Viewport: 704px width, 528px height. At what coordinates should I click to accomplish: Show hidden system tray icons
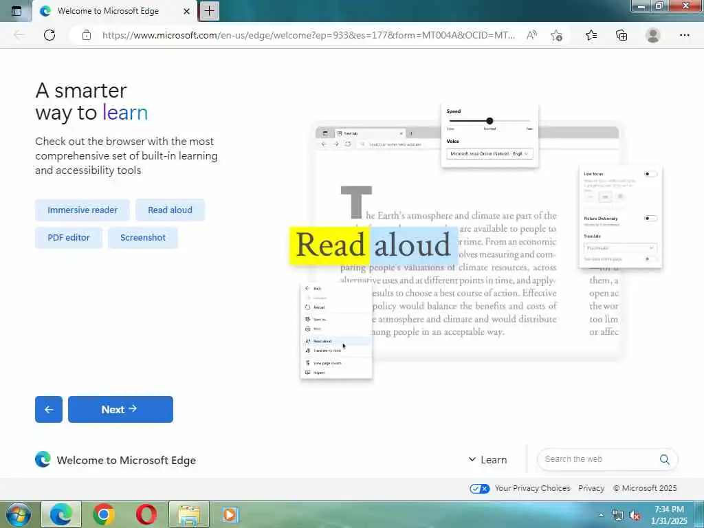(x=601, y=515)
